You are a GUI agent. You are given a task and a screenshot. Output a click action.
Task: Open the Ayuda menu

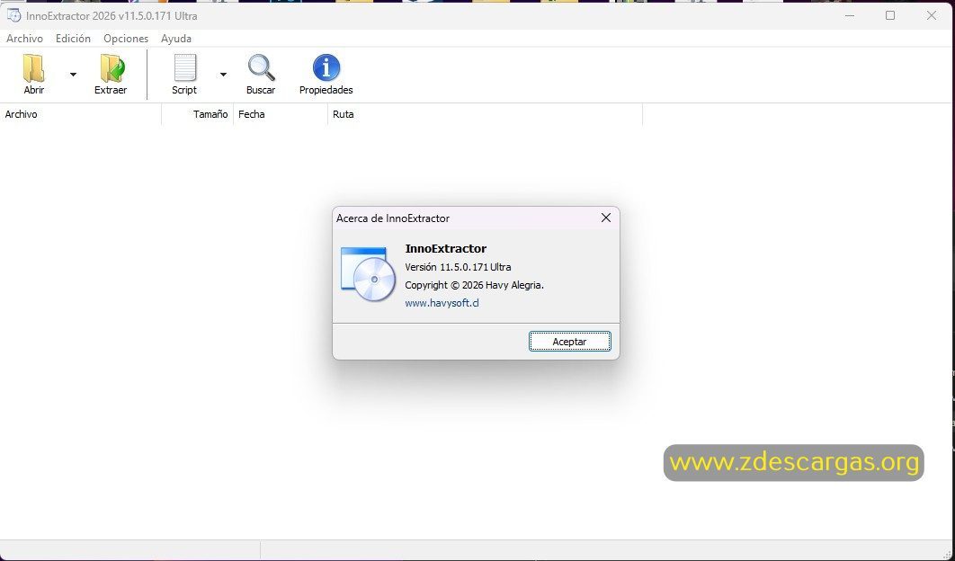coord(176,39)
